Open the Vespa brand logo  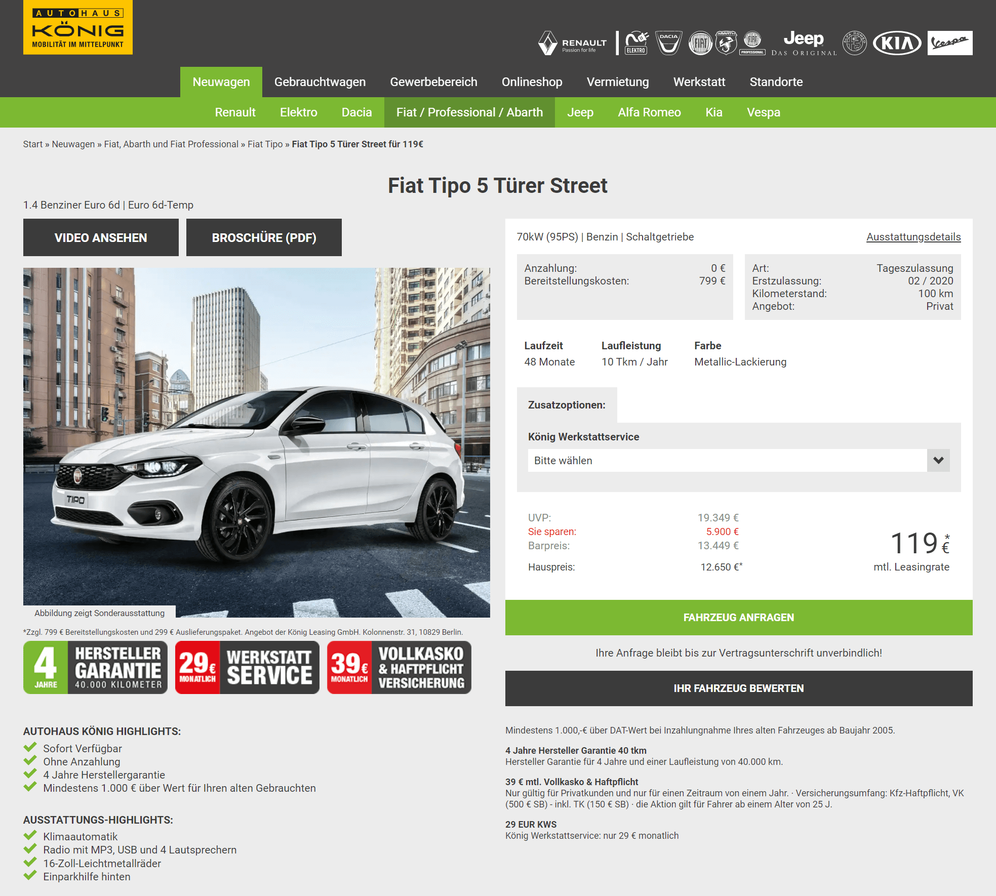[950, 43]
